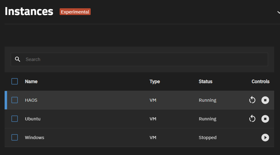The height and width of the screenshot is (155, 280).
Task: Sort by Type column header
Action: click(x=155, y=81)
